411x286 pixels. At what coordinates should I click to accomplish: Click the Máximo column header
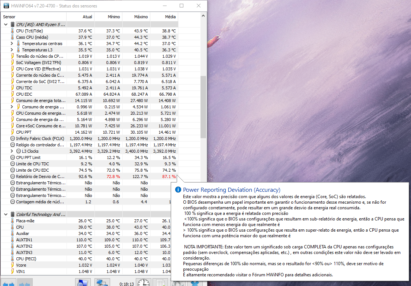136,16
